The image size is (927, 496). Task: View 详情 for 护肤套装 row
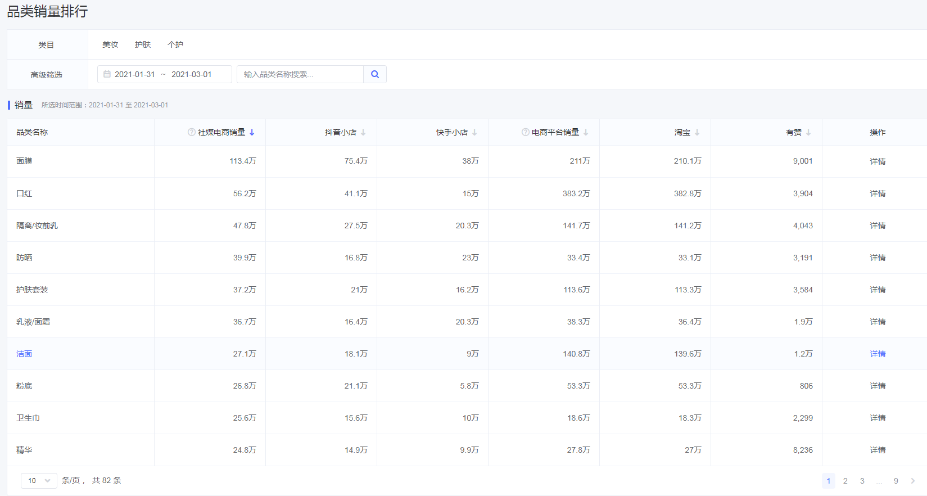click(x=878, y=290)
